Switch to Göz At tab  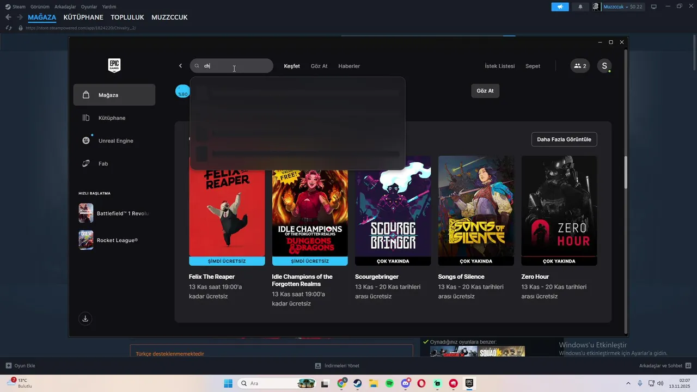[319, 66]
